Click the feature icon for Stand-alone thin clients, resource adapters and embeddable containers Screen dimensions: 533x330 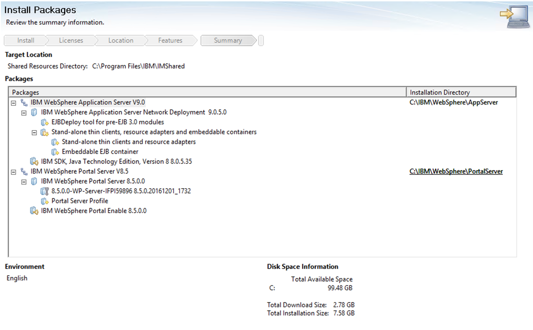(x=45, y=132)
